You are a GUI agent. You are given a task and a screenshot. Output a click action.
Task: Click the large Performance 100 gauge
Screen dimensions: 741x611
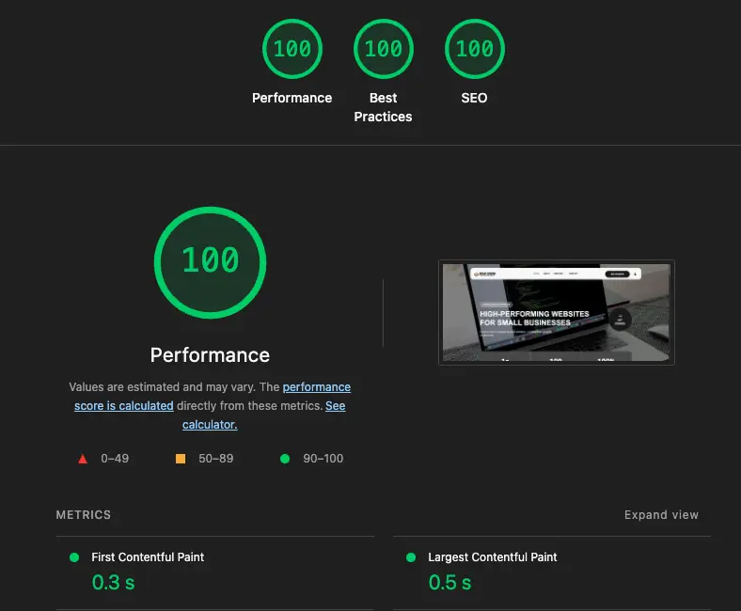point(210,261)
